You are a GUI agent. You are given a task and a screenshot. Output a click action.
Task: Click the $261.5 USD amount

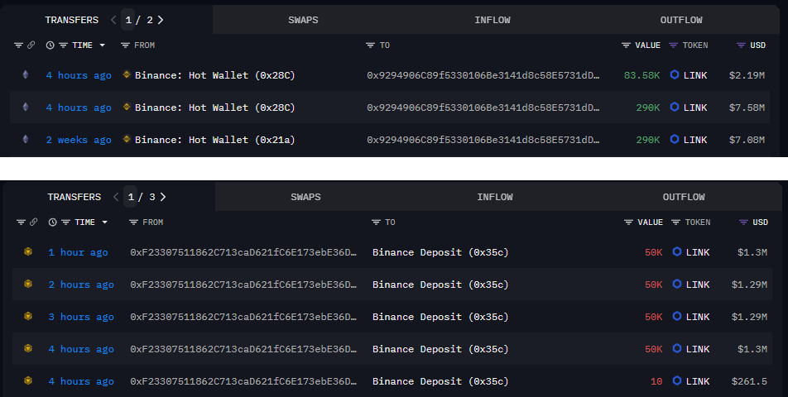coord(749,381)
